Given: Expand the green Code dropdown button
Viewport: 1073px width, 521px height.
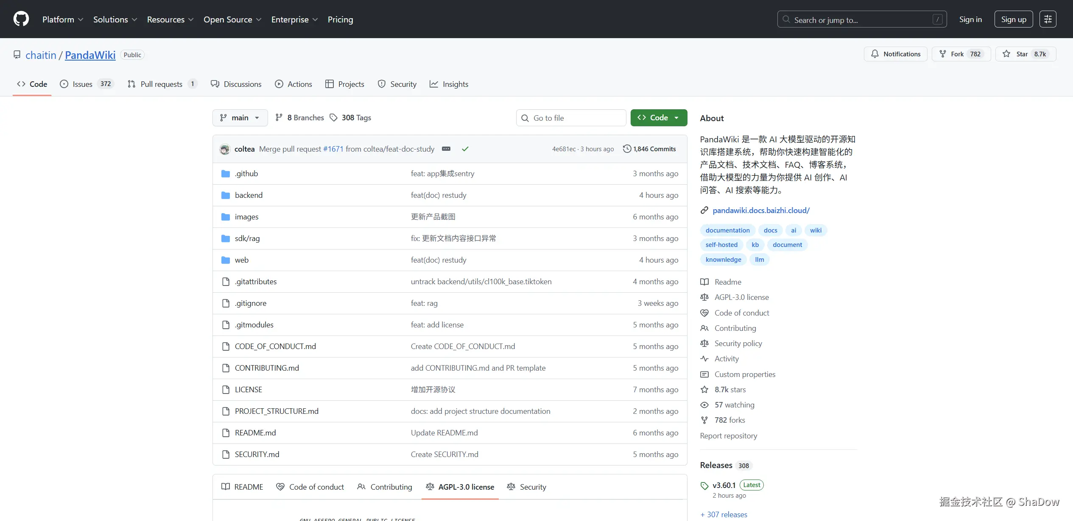Looking at the screenshot, I should point(658,118).
